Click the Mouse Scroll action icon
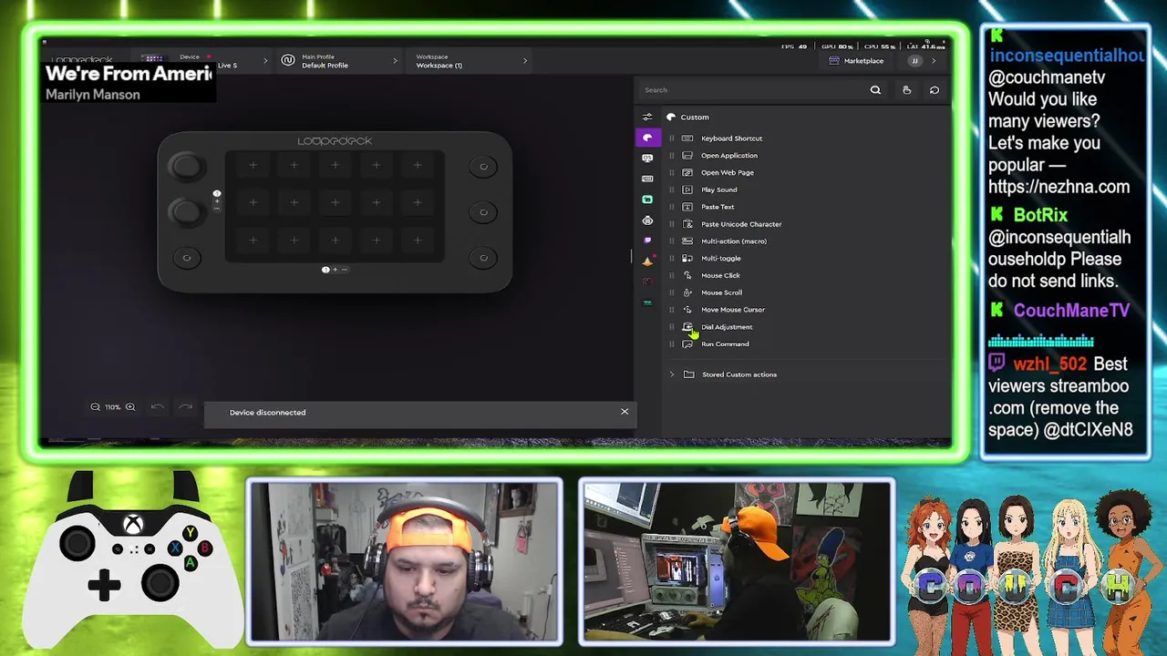The height and width of the screenshot is (656, 1167). 687,292
